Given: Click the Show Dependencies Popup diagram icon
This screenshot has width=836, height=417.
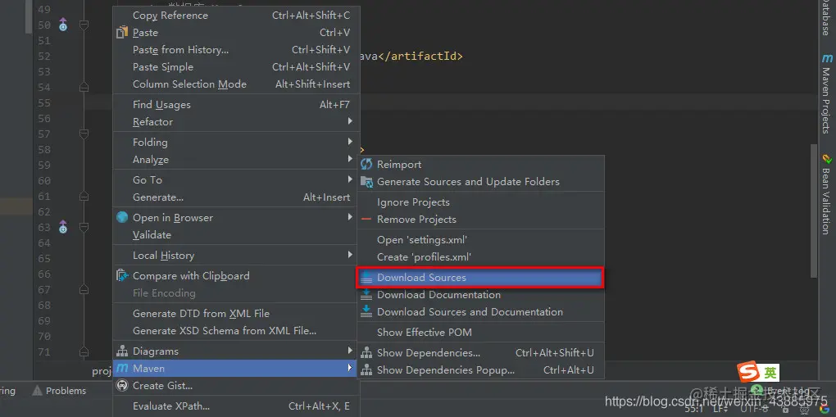Looking at the screenshot, I should pos(366,370).
